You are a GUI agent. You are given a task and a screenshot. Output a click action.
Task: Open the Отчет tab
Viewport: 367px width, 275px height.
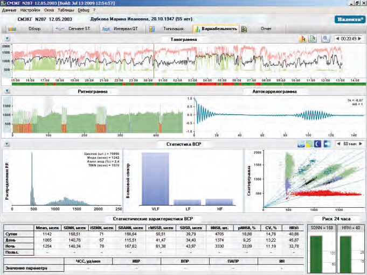(266, 29)
